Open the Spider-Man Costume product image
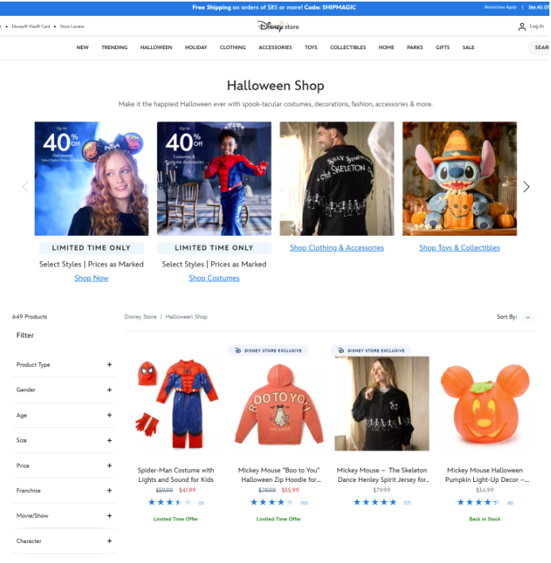The image size is (551, 563). click(x=176, y=404)
